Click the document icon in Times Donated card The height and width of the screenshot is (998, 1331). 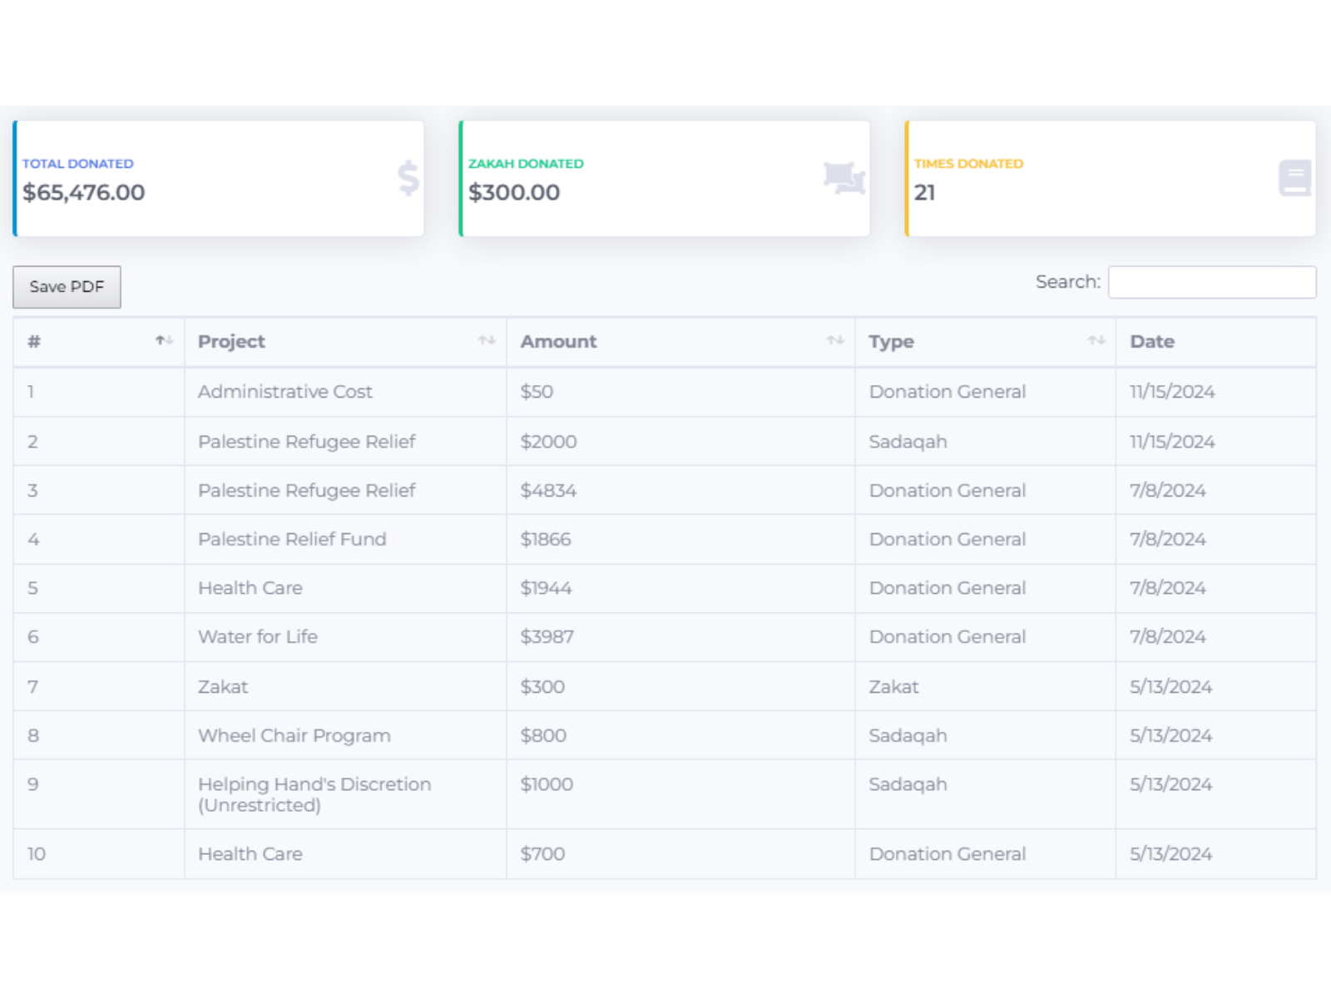click(x=1294, y=178)
